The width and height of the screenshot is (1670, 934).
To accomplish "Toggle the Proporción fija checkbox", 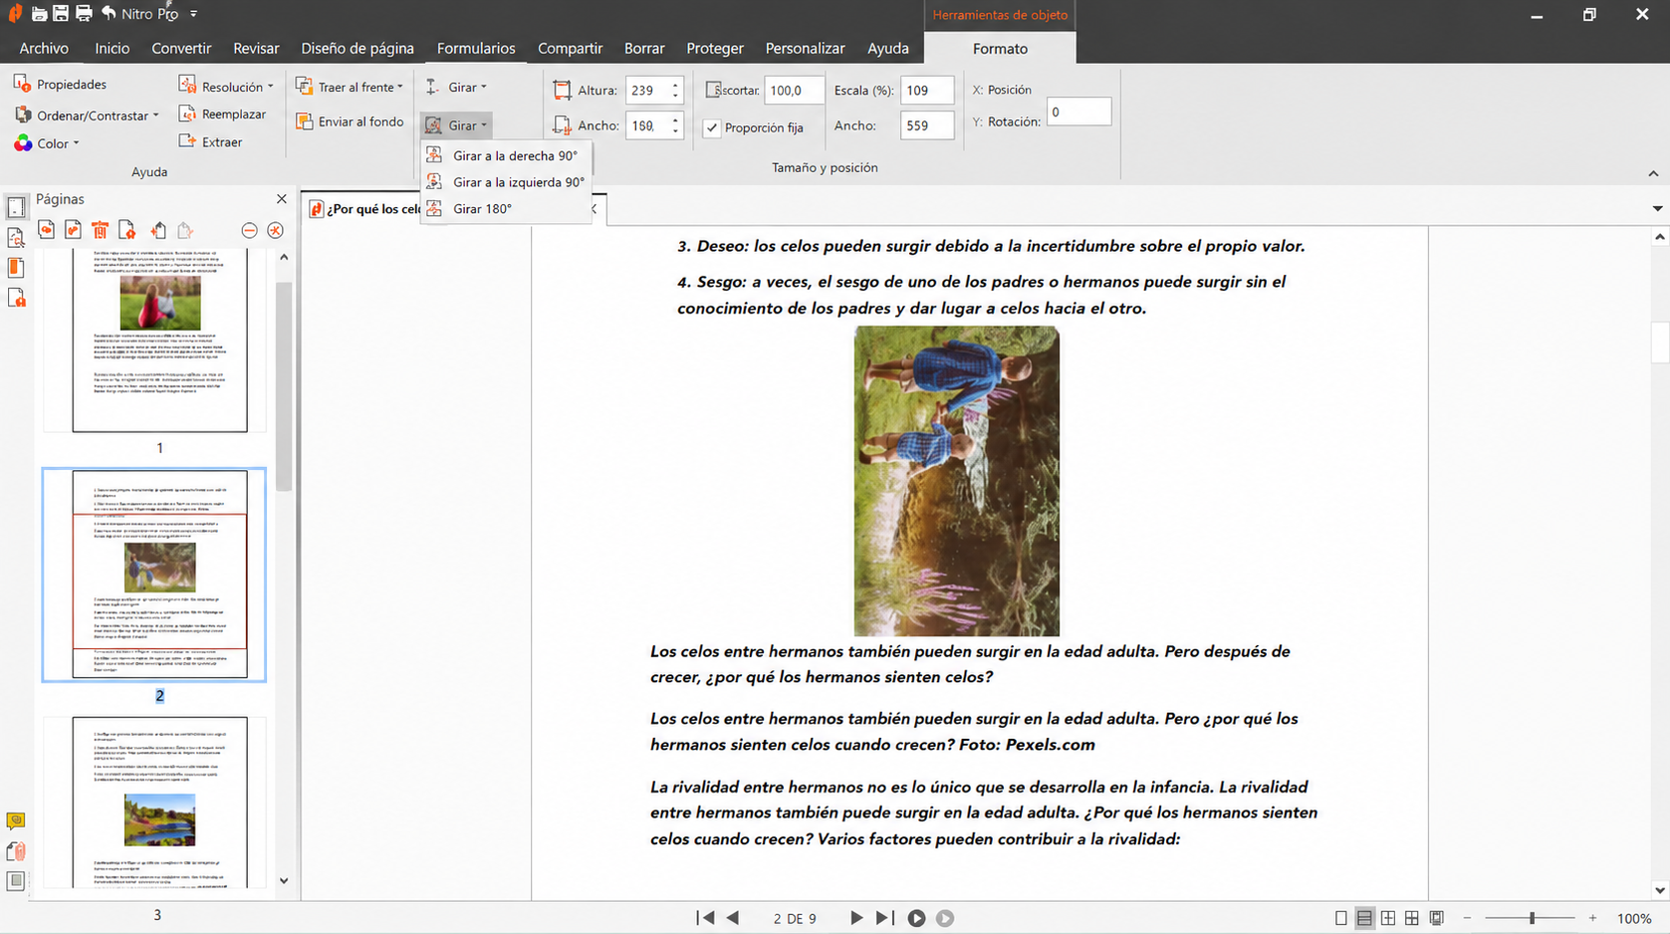I will click(712, 127).
